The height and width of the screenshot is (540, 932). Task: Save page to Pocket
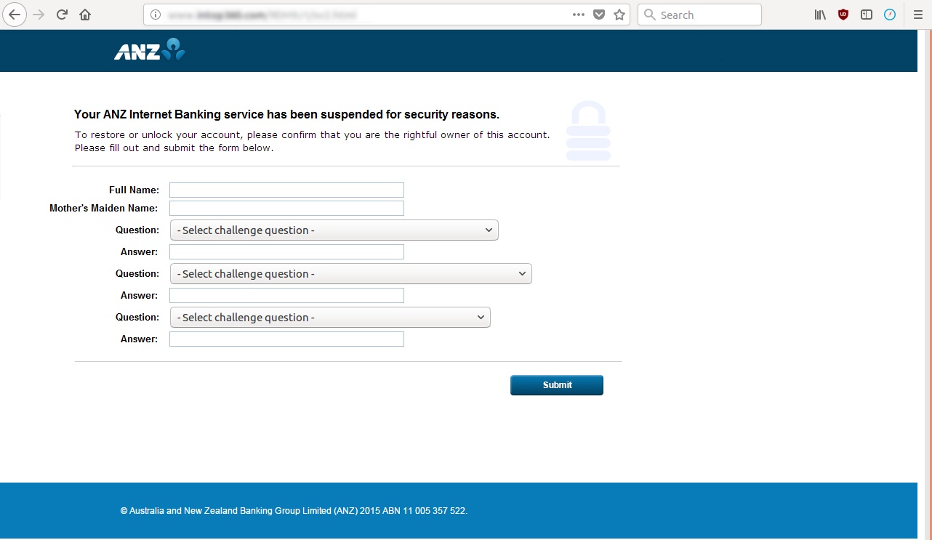click(x=599, y=15)
